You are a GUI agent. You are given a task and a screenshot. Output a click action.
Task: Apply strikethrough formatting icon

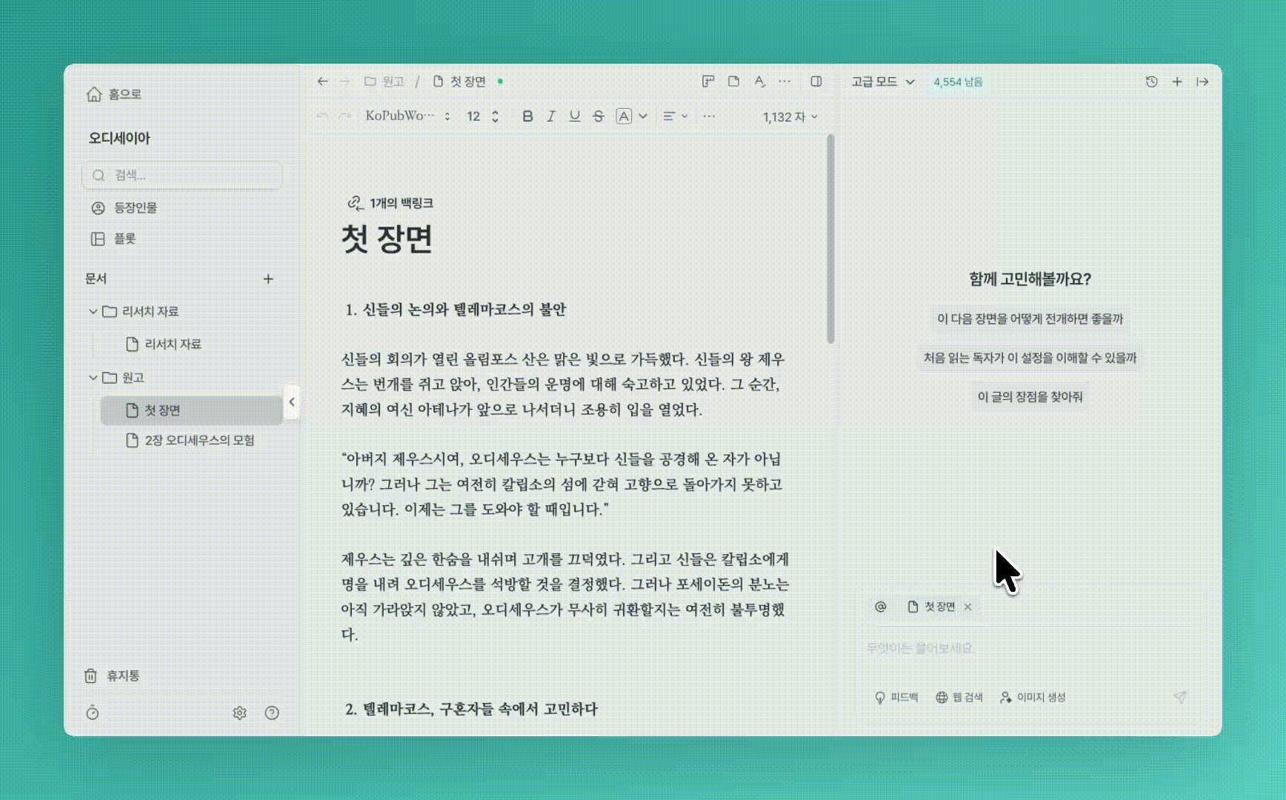tap(599, 116)
